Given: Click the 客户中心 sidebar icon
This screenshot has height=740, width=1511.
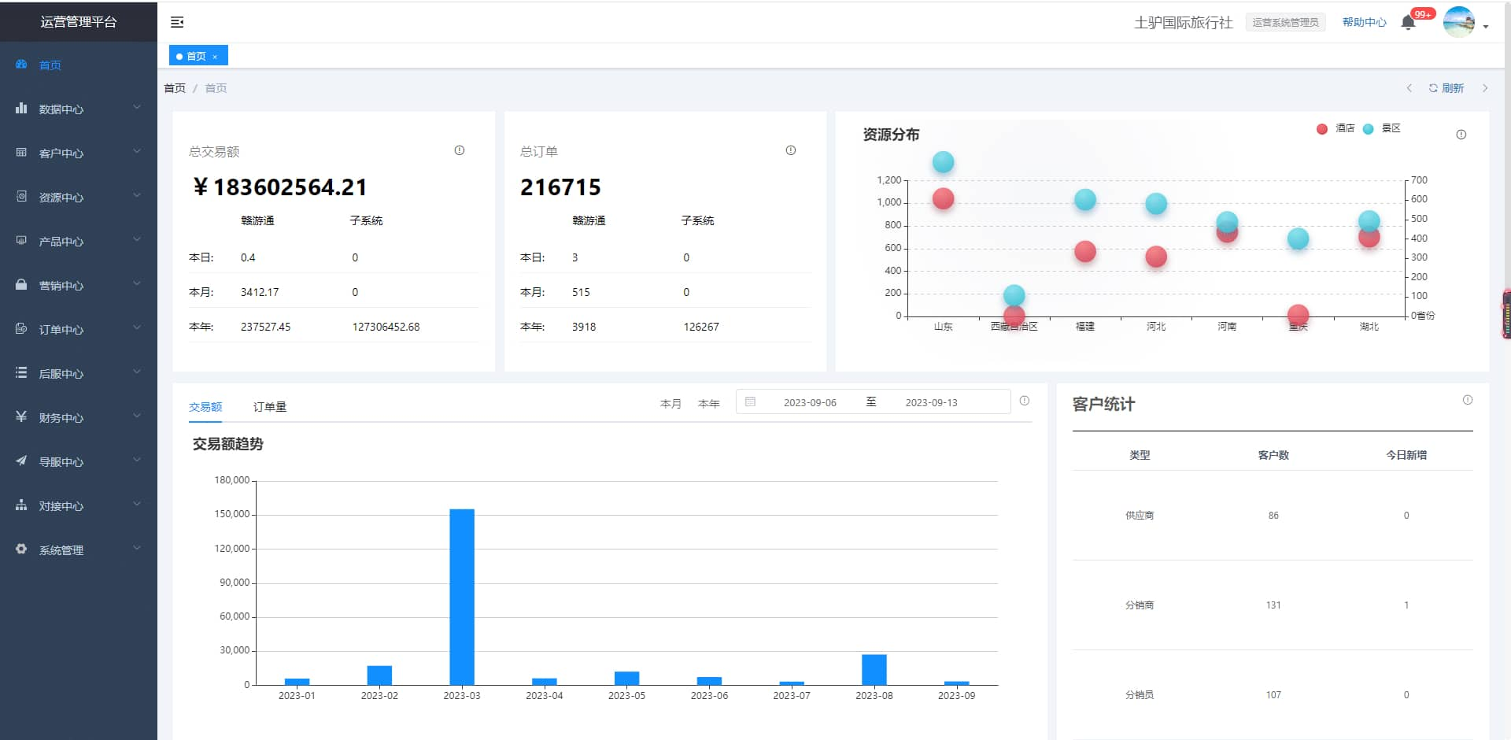Looking at the screenshot, I should pyautogui.click(x=21, y=153).
